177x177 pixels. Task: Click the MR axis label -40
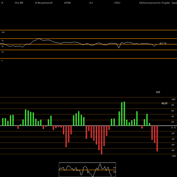coord(173,139)
